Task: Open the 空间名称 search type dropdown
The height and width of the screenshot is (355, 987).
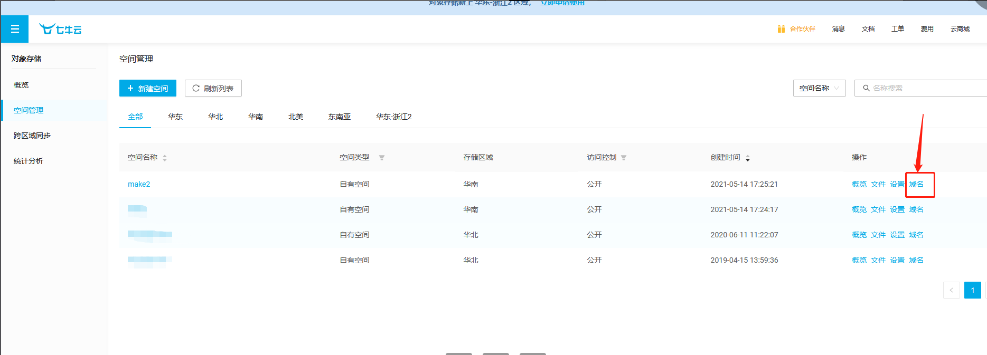Action: 819,88
